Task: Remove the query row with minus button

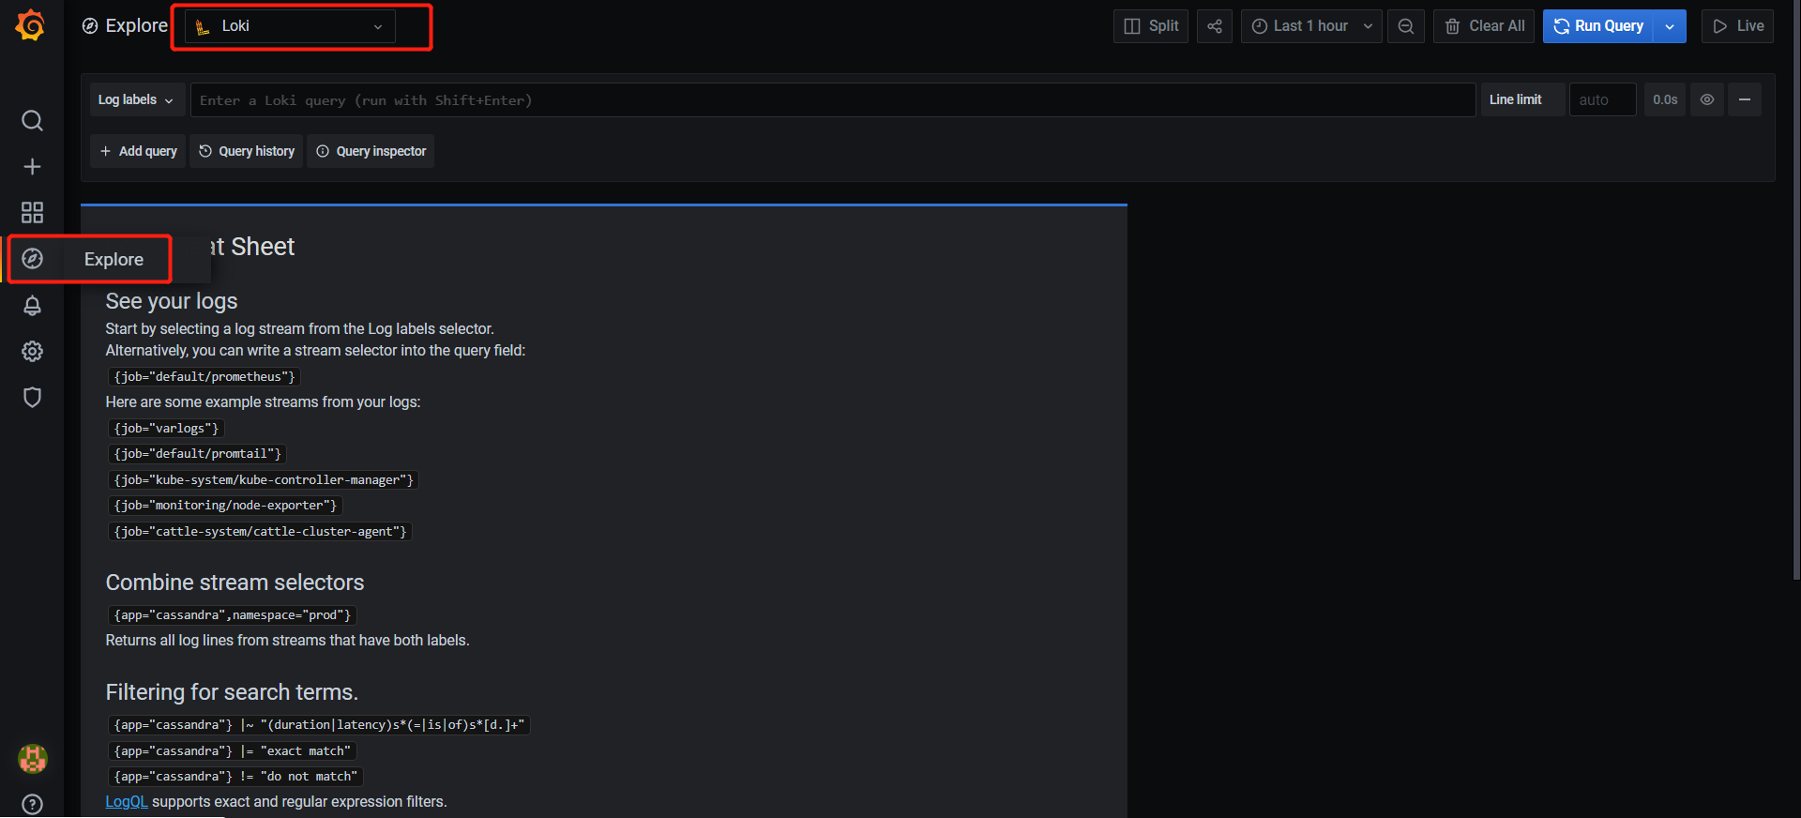Action: pos(1745,99)
